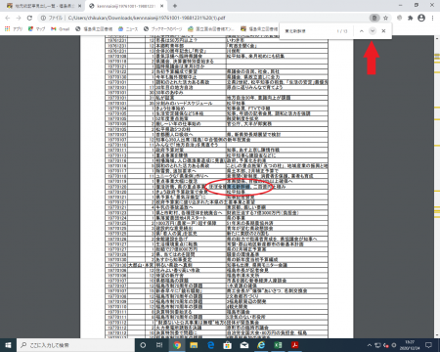
Task: Open the アプリ apps shortcut
Action: tap(14, 29)
